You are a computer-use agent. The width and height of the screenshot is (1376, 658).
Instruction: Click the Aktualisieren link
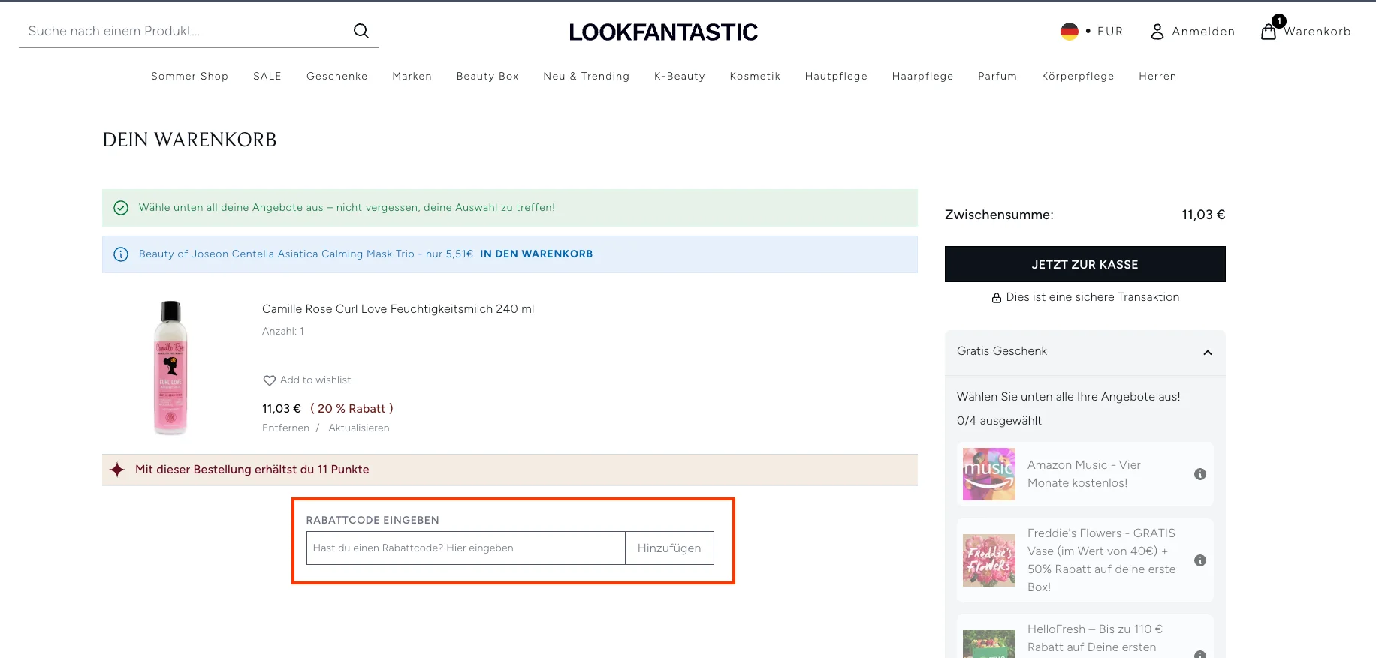point(359,428)
